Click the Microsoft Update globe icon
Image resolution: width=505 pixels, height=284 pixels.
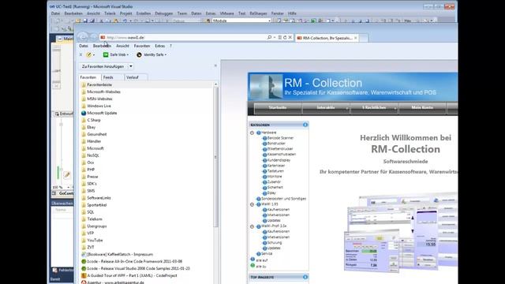[x=84, y=113]
